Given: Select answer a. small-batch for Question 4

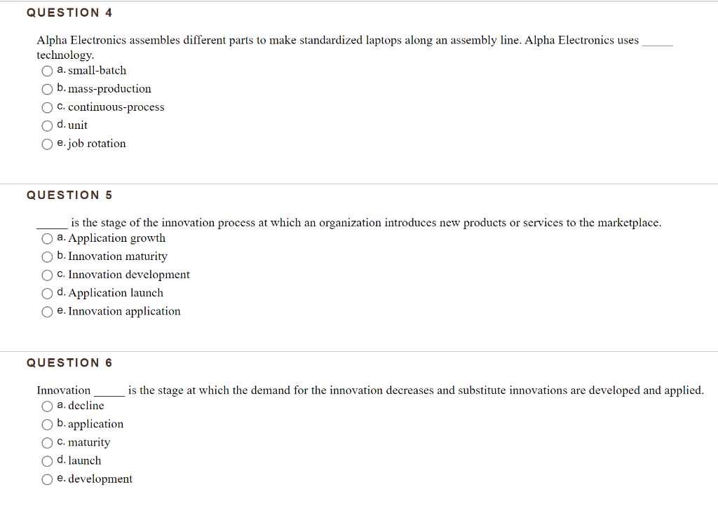Looking at the screenshot, I should (x=46, y=70).
